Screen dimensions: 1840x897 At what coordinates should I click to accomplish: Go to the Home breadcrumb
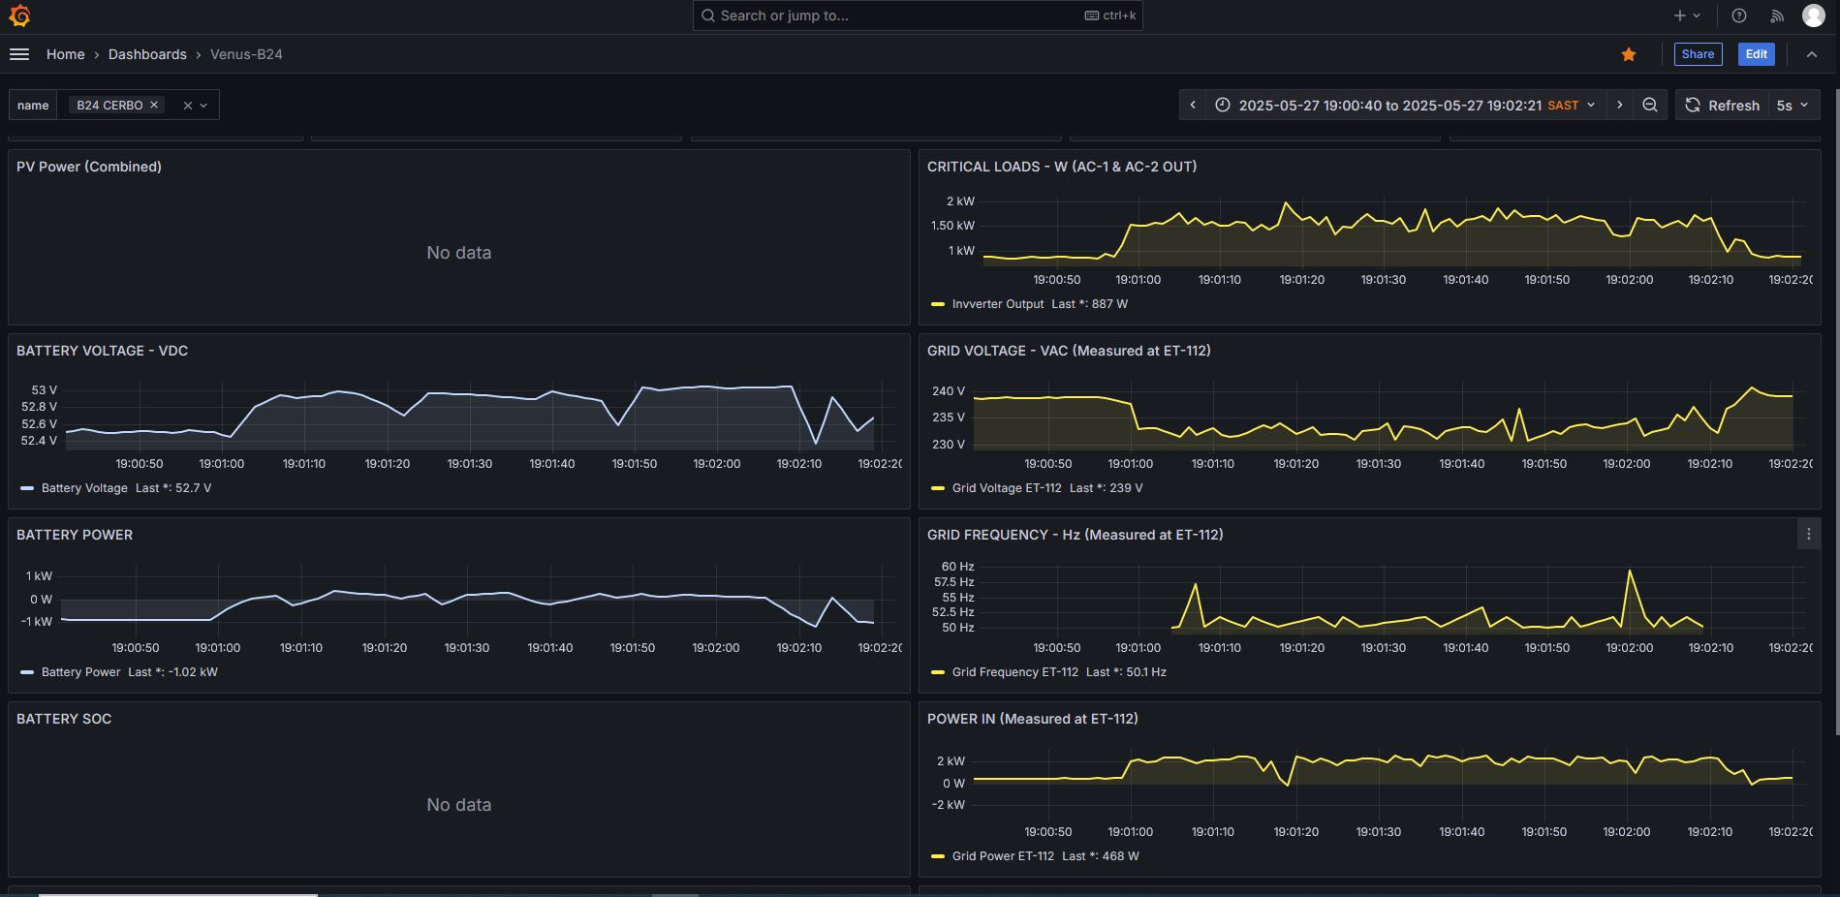[x=66, y=54]
